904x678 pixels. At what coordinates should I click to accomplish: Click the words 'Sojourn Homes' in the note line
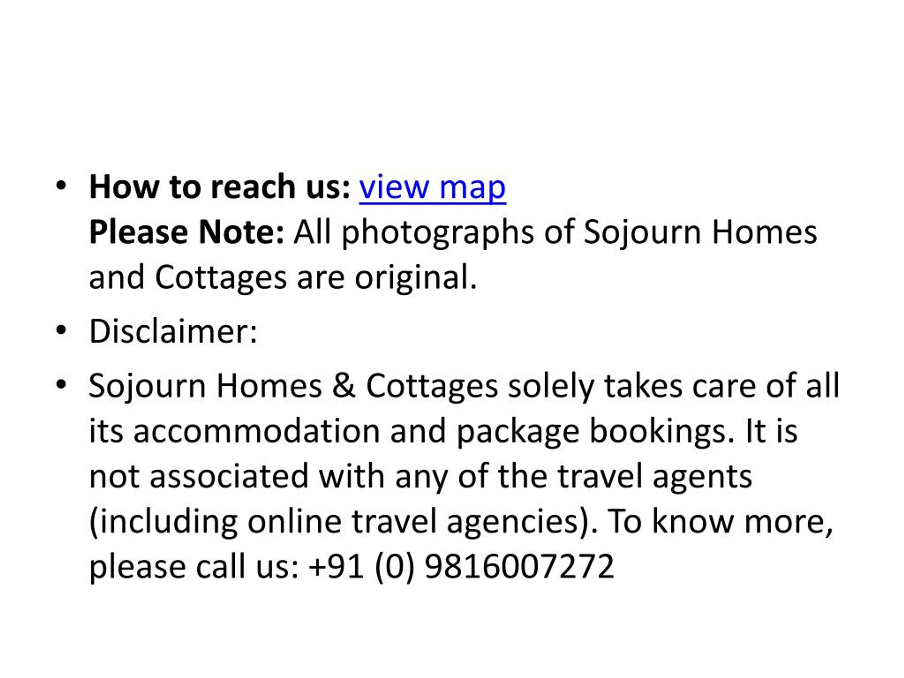coord(700,233)
